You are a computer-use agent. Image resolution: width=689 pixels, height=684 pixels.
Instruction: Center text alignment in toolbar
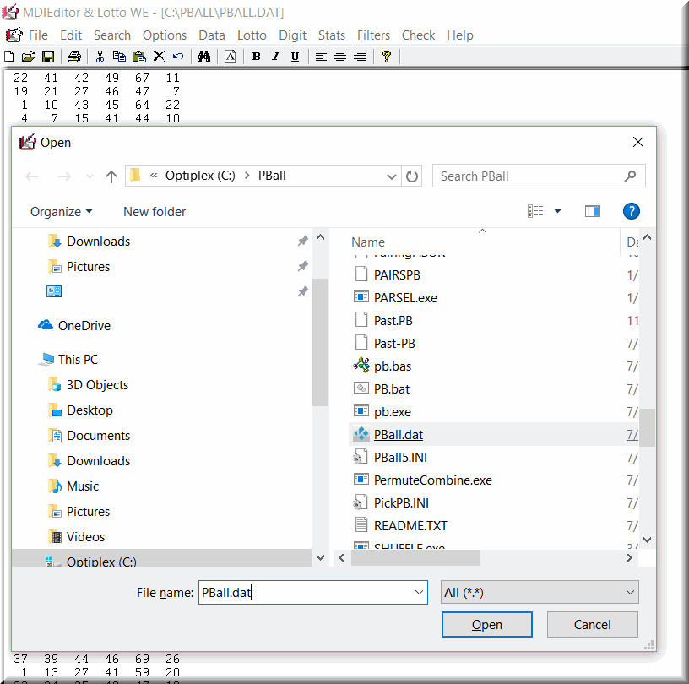340,57
